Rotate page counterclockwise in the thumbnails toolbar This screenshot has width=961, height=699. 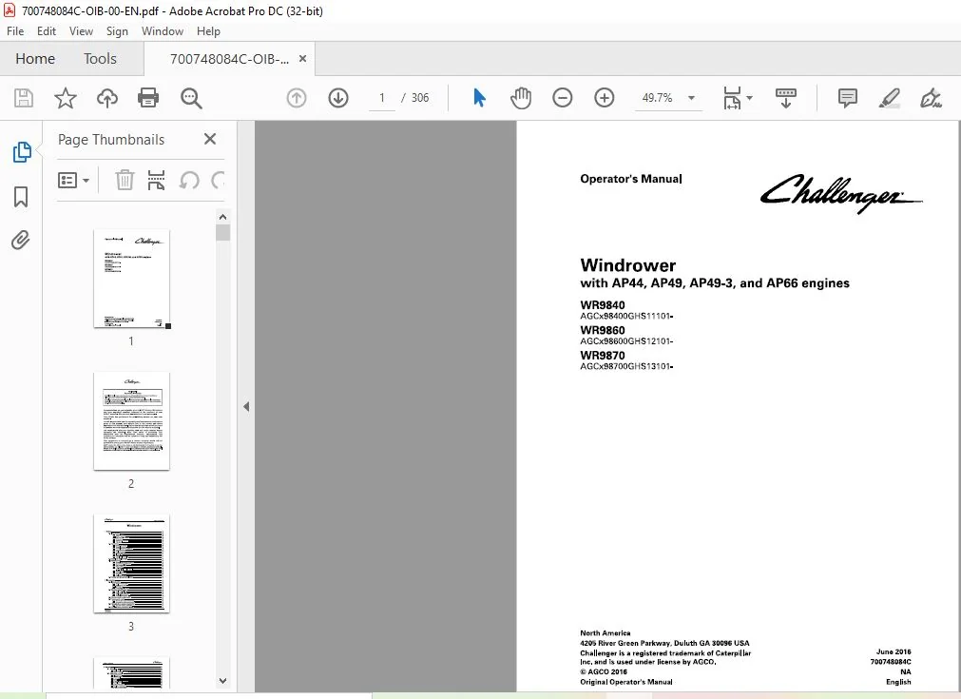(189, 181)
